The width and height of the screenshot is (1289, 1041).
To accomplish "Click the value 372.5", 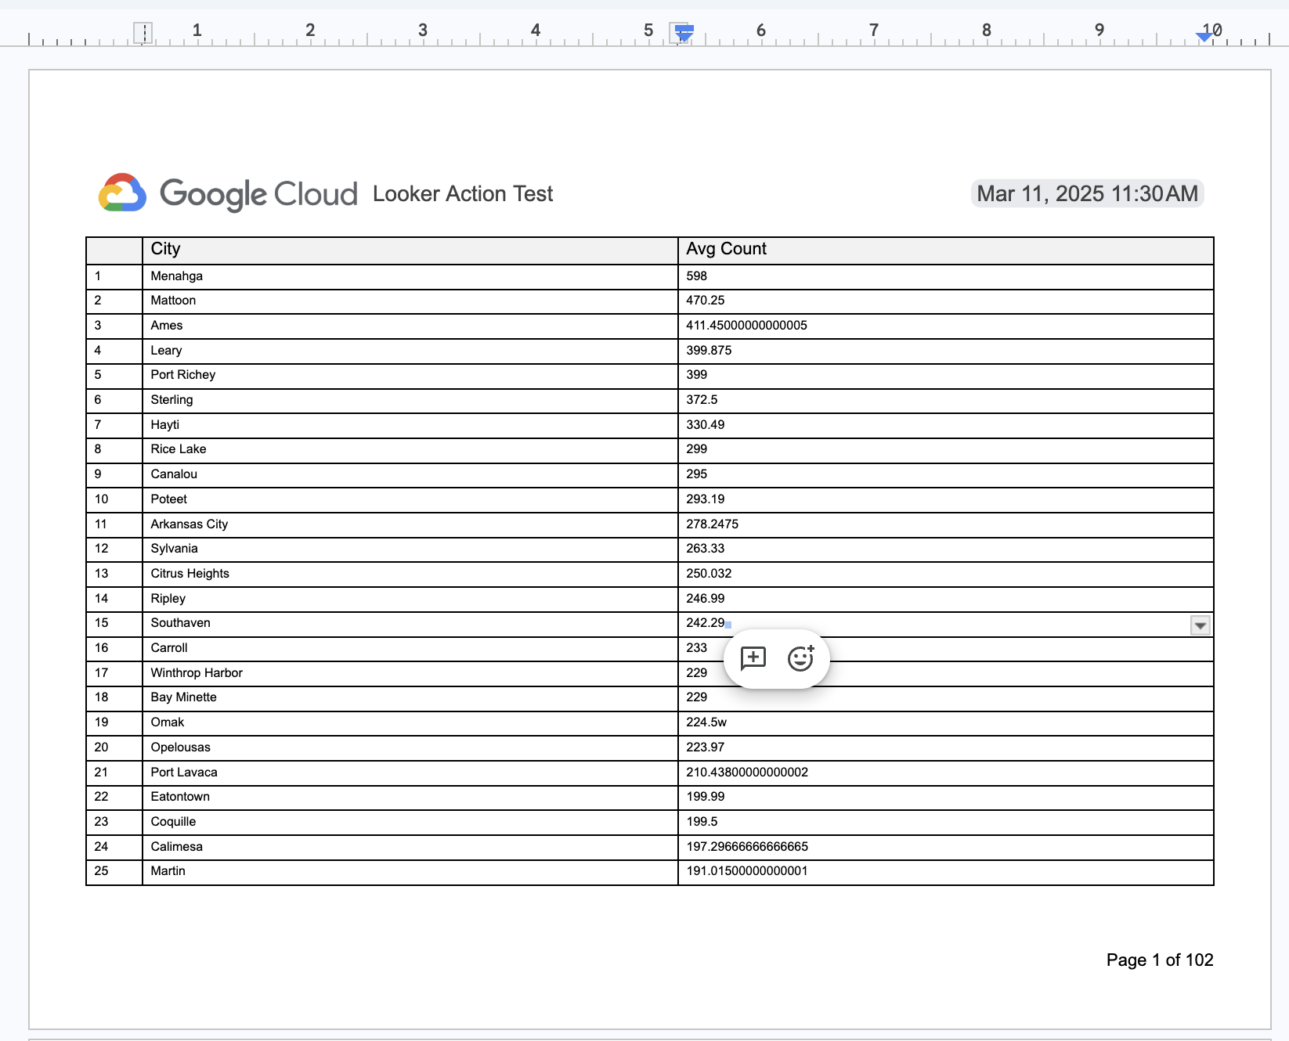I will coord(702,400).
